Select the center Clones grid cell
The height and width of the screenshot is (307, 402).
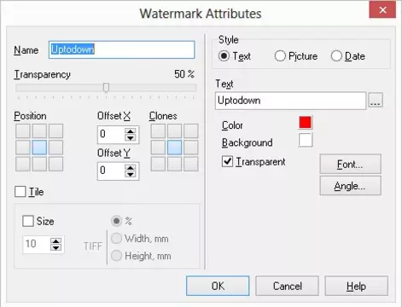[x=174, y=148]
